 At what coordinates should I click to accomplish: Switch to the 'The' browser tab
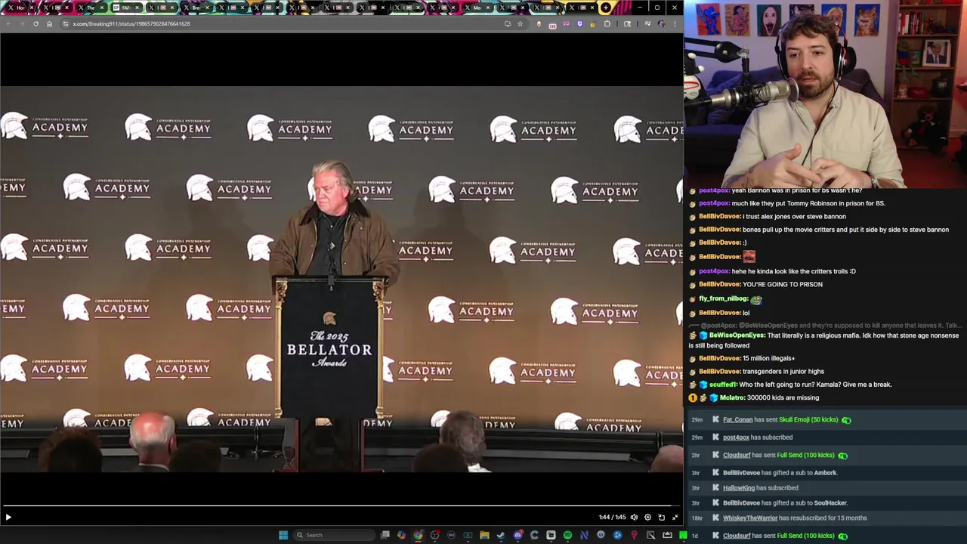point(90,8)
